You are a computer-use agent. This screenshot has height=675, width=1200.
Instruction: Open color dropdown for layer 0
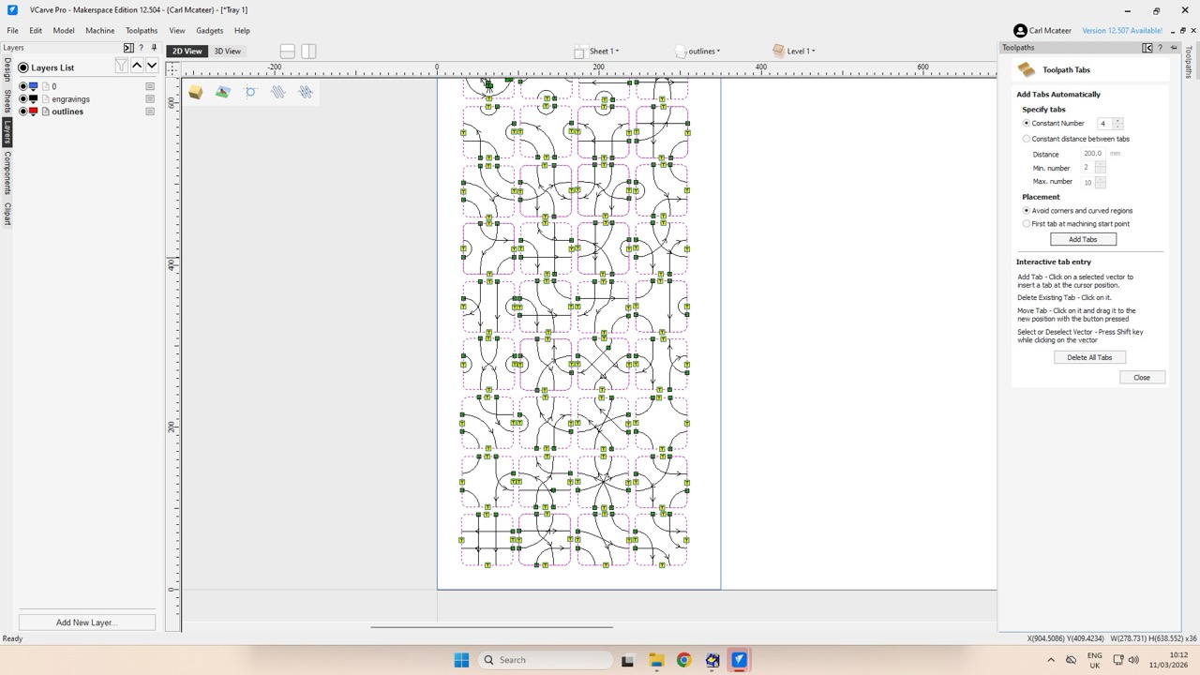click(x=34, y=86)
